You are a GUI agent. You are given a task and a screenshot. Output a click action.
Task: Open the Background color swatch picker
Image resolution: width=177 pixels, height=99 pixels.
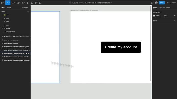[x=154, y=15]
